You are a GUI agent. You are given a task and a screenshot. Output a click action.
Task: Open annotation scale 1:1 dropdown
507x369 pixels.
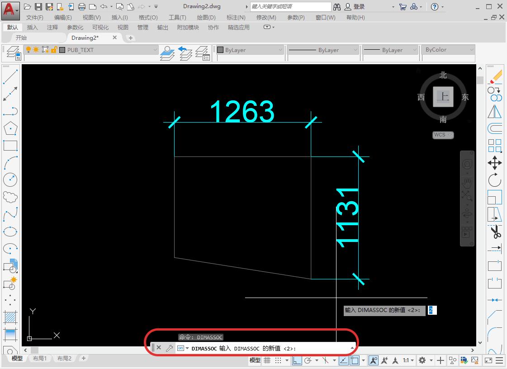(408, 360)
